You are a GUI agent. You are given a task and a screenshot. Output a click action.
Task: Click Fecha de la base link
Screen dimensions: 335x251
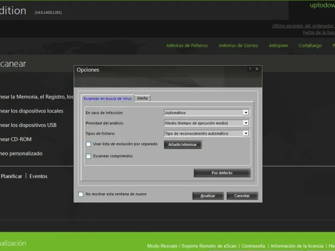[x=319, y=33]
